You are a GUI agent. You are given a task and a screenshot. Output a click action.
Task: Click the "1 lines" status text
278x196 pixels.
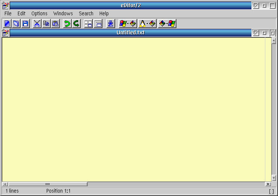12,191
